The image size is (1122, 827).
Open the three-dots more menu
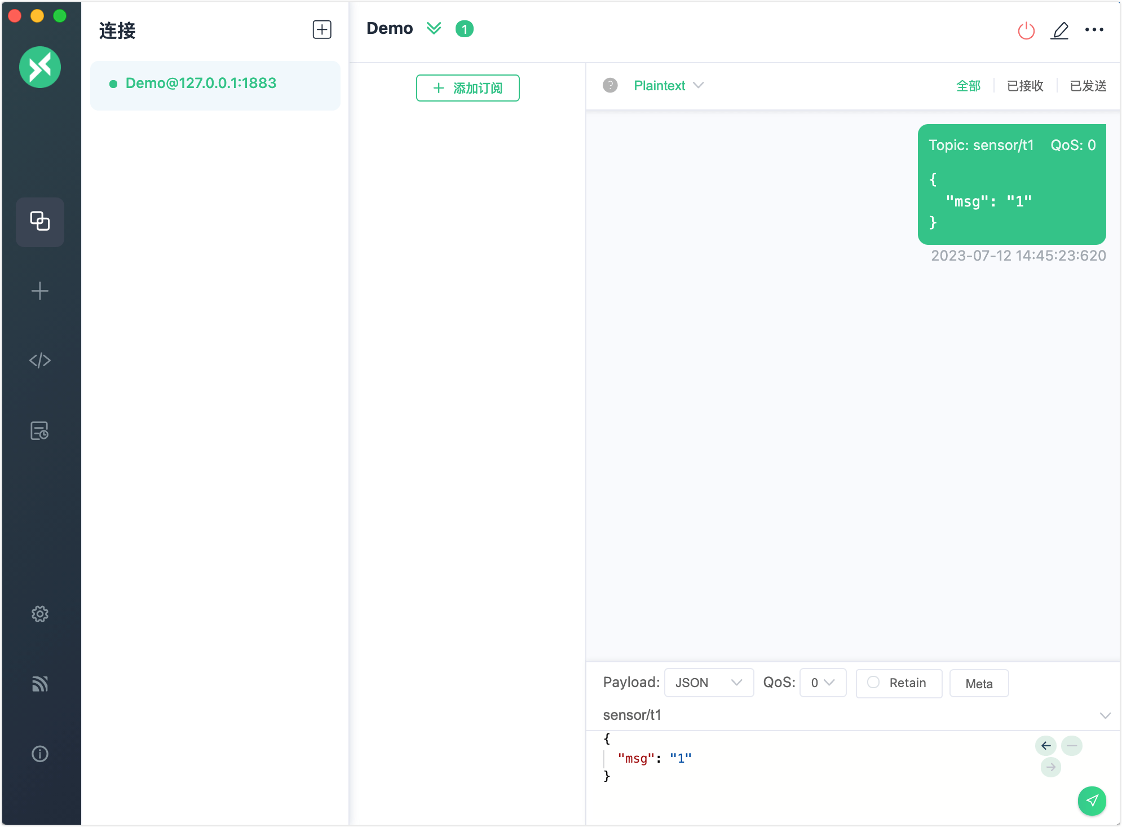coord(1094,30)
